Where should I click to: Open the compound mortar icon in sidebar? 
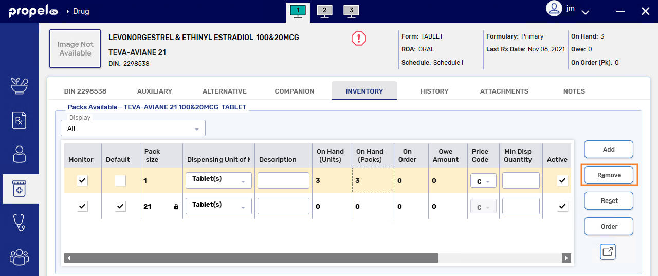pyautogui.click(x=20, y=86)
